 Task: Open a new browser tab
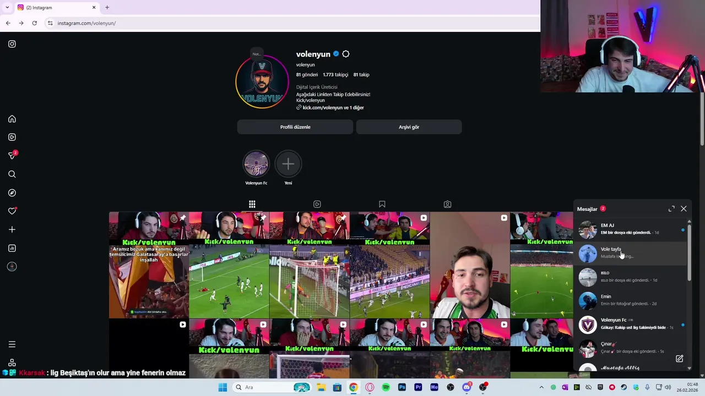click(107, 8)
